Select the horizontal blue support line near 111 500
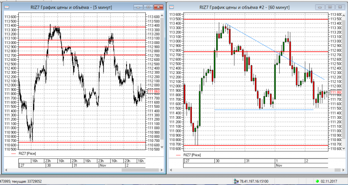The image size is (348, 185). pyautogui.click(x=264, y=110)
